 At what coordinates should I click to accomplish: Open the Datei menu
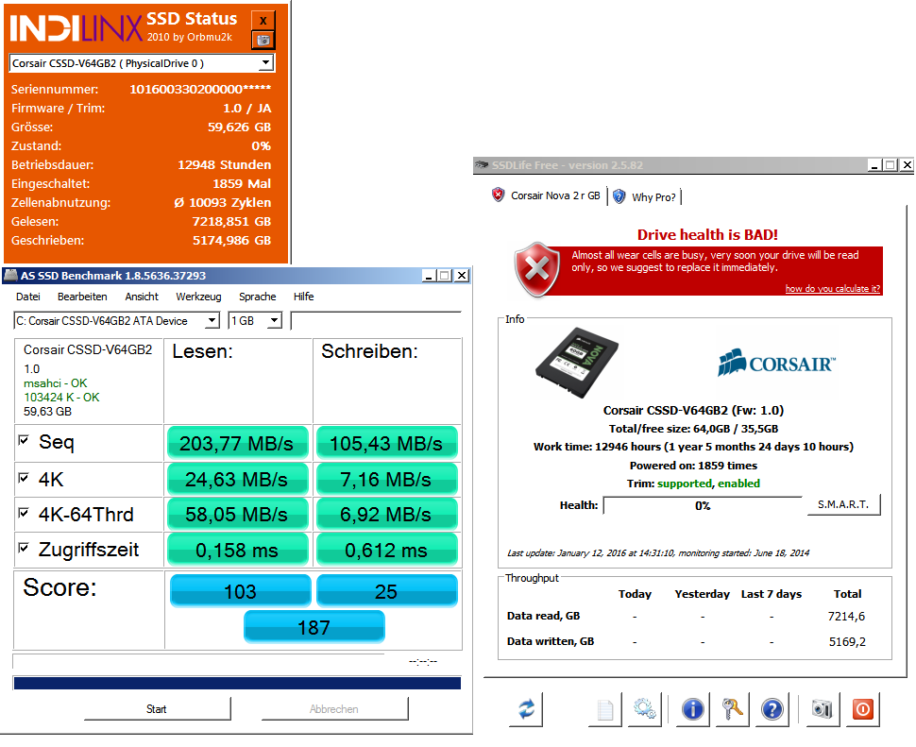(28, 297)
